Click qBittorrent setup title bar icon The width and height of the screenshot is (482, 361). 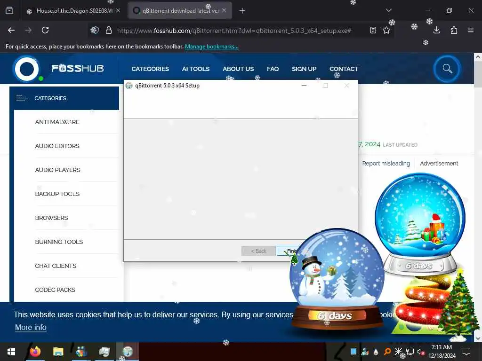[129, 86]
